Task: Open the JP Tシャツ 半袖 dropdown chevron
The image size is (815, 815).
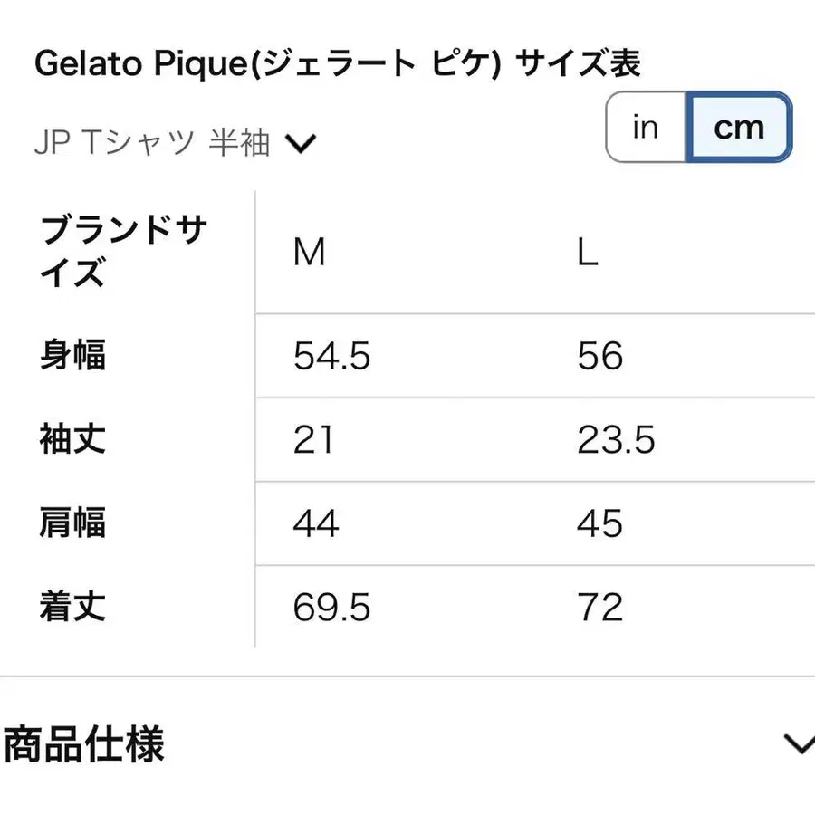Action: pos(300,143)
